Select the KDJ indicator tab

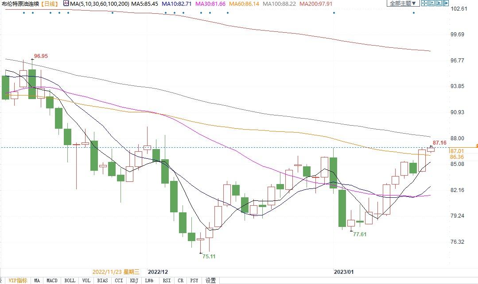pyautogui.click(x=134, y=280)
